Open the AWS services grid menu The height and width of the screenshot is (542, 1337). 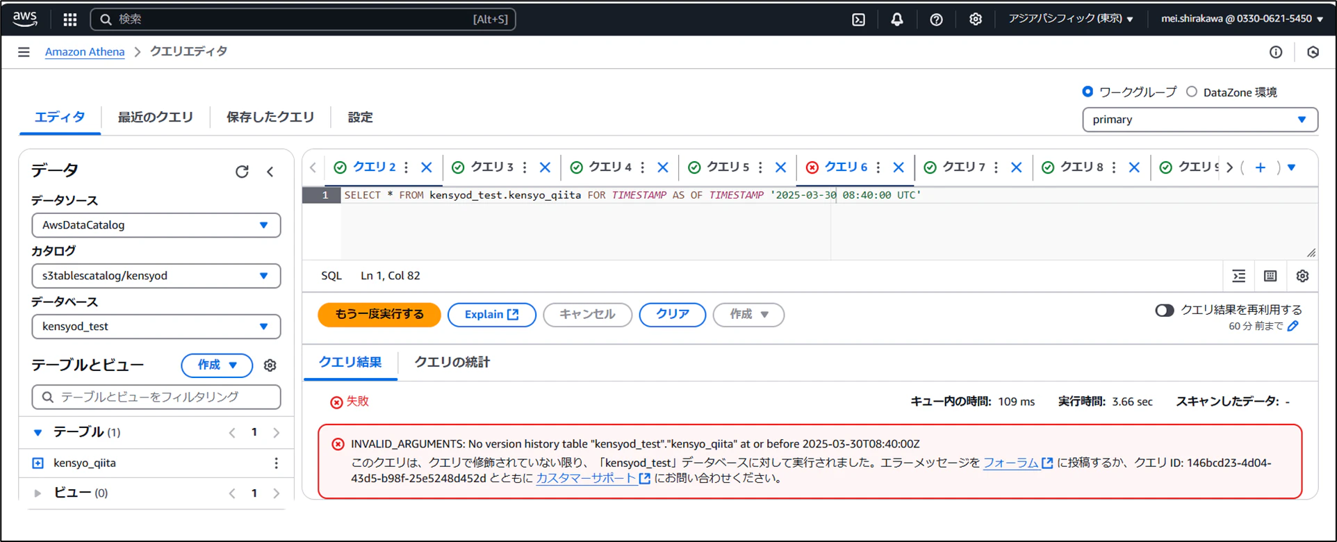pyautogui.click(x=70, y=19)
